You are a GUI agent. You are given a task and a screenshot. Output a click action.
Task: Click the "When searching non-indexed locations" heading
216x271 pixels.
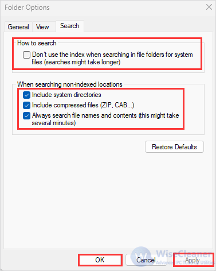click(70, 84)
